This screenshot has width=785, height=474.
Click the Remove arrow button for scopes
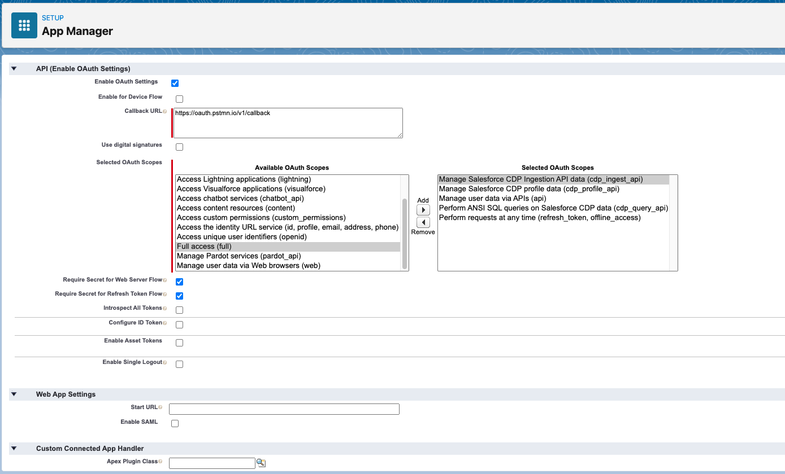coord(423,222)
